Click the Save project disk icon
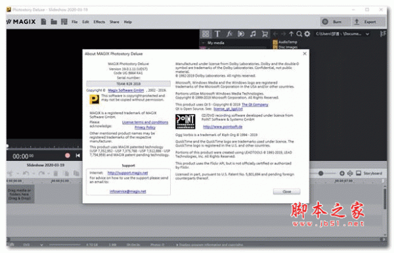The width and height of the screenshot is (394, 253). 64,22
